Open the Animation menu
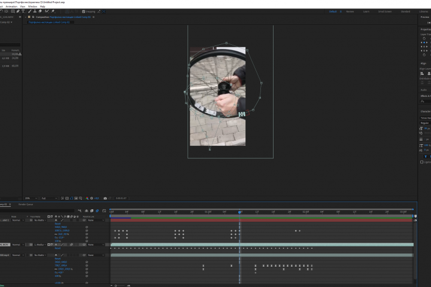Image resolution: width=431 pixels, height=287 pixels. pyautogui.click(x=11, y=7)
